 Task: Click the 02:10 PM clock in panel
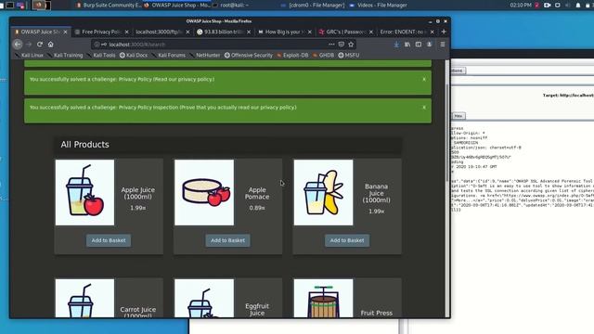click(x=521, y=6)
